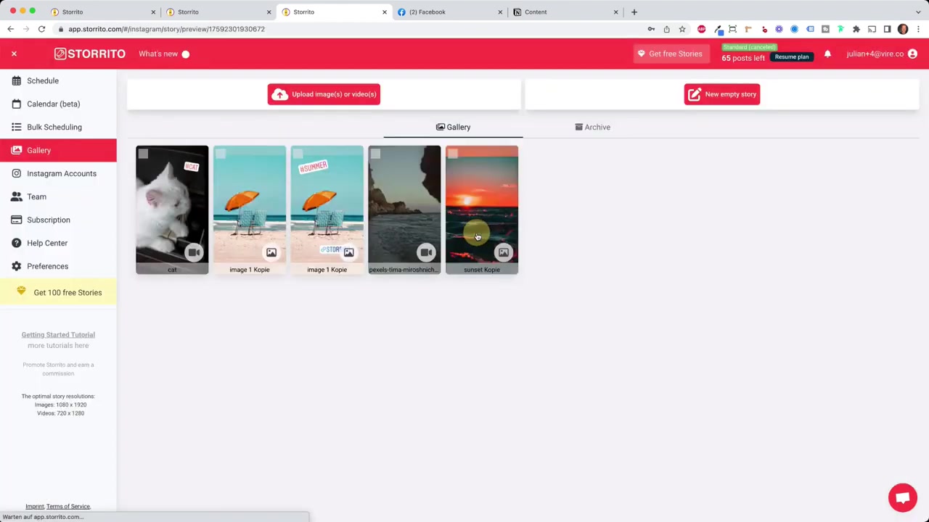Click the Resume plan button
The image size is (929, 522).
792,57
